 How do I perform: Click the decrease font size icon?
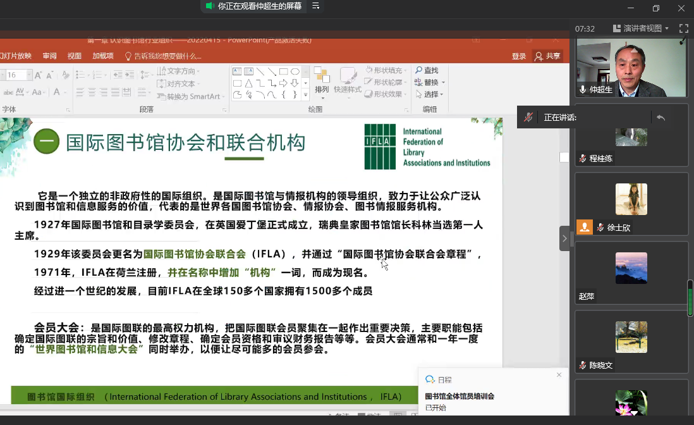tap(49, 75)
